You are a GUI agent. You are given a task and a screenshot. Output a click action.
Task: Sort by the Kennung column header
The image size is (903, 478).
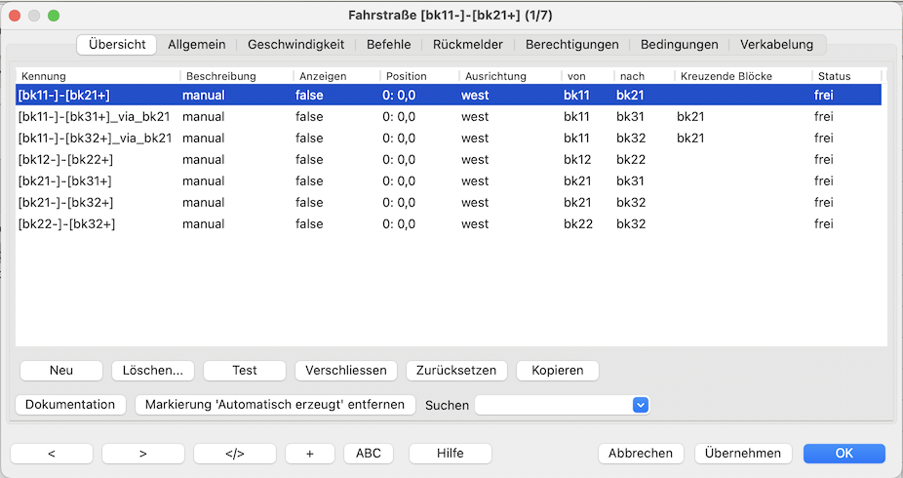click(97, 76)
